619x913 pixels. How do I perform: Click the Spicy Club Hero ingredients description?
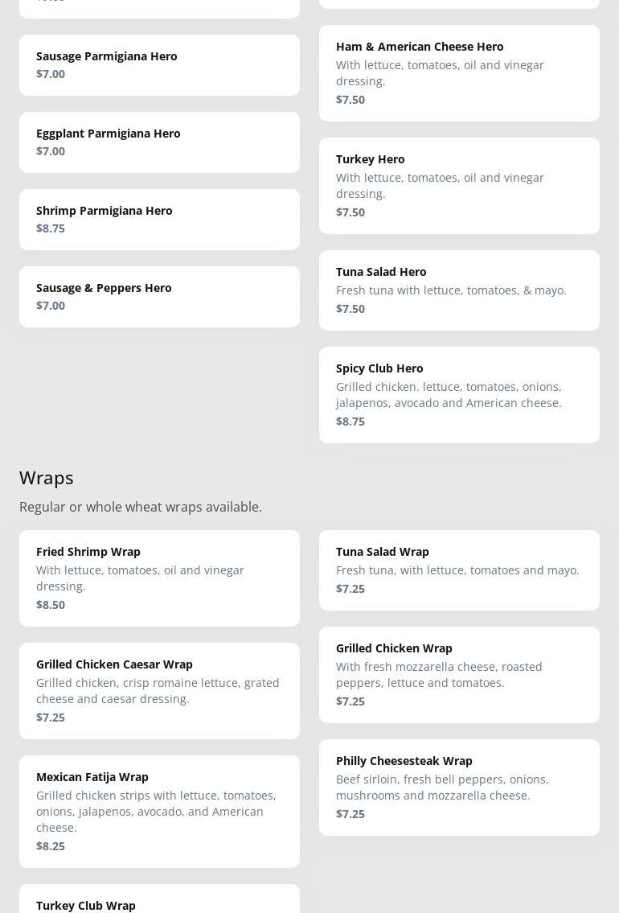tap(449, 395)
